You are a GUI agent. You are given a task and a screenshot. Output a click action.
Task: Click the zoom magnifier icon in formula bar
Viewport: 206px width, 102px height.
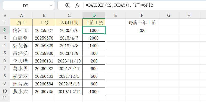[68, 5]
